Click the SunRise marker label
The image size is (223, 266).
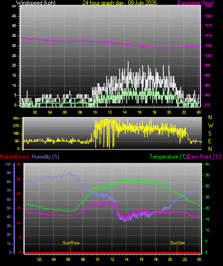pos(71,243)
